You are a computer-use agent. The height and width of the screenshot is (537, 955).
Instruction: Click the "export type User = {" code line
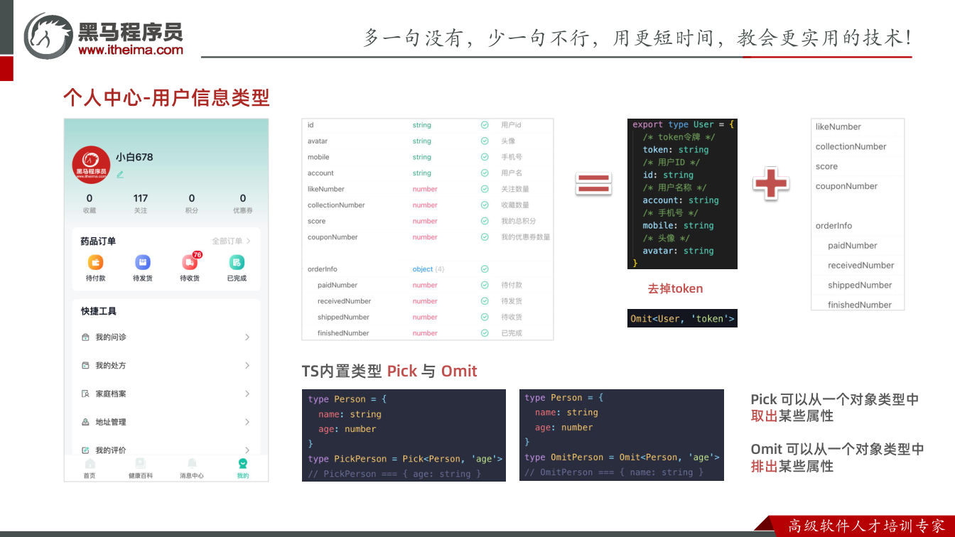pyautogui.click(x=683, y=124)
